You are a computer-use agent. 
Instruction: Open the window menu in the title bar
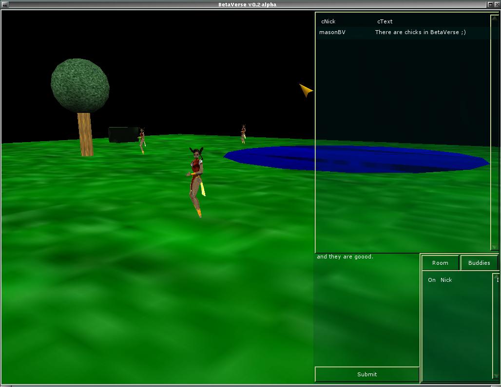coord(4,4)
